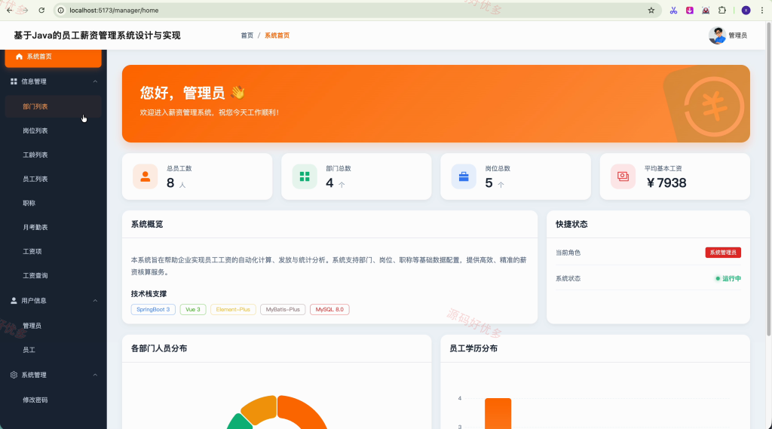Click the 管理员 username in header
This screenshot has width=772, height=429.
point(737,35)
